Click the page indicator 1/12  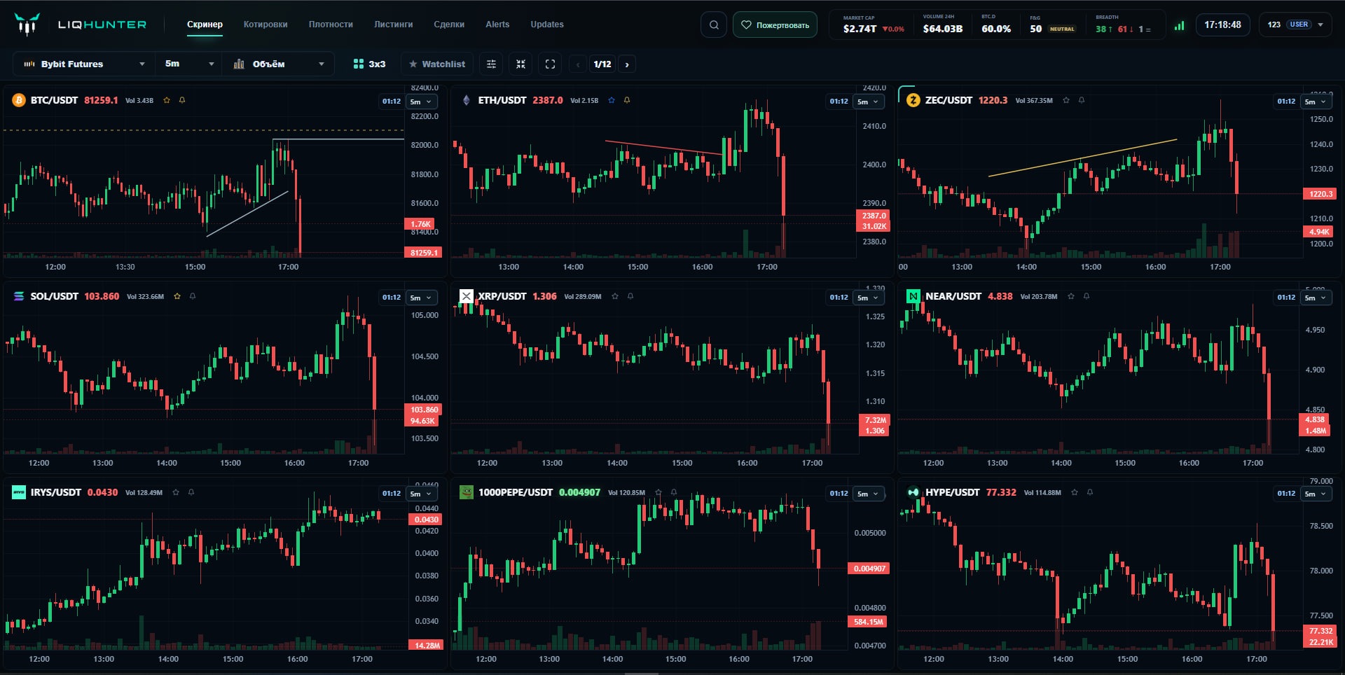click(602, 64)
